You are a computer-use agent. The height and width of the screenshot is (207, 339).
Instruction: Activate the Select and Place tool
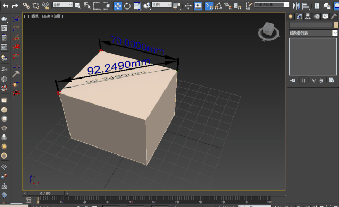pos(146,6)
